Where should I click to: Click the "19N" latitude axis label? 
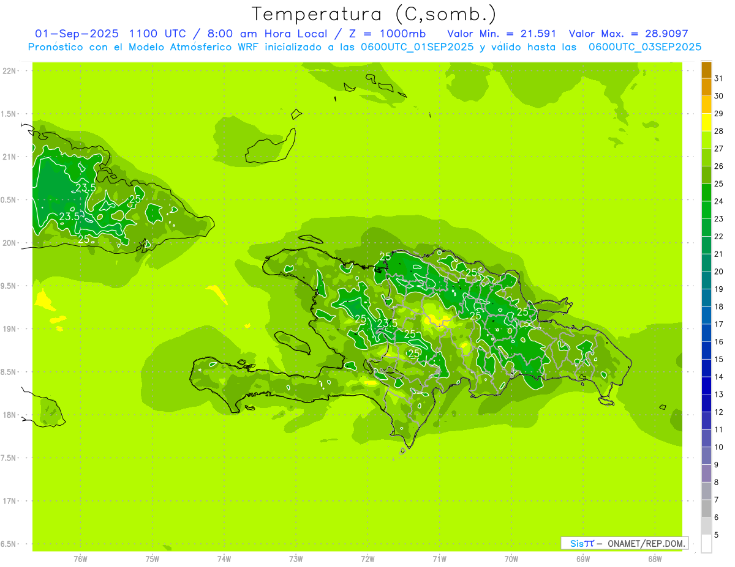click(10, 329)
